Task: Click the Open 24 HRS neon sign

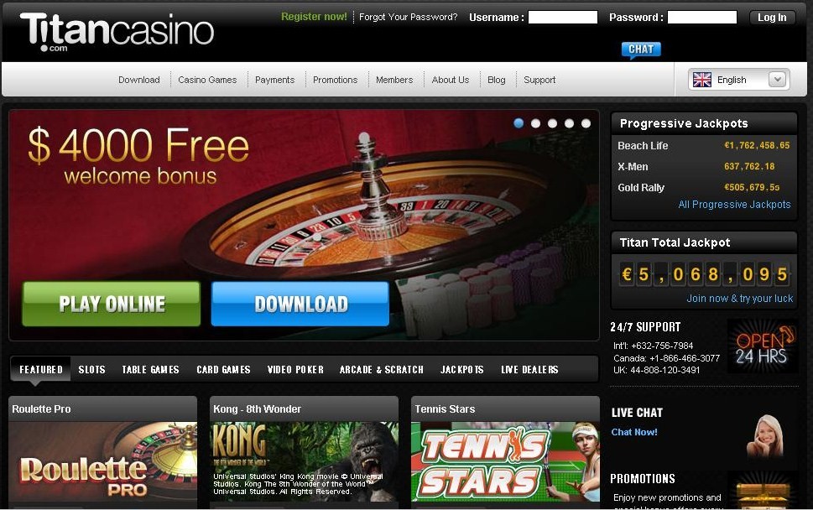Action: click(762, 346)
